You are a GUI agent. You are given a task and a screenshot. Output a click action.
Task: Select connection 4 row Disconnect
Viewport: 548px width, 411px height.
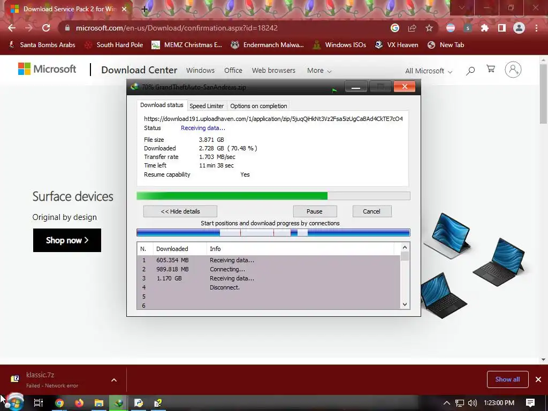point(269,287)
